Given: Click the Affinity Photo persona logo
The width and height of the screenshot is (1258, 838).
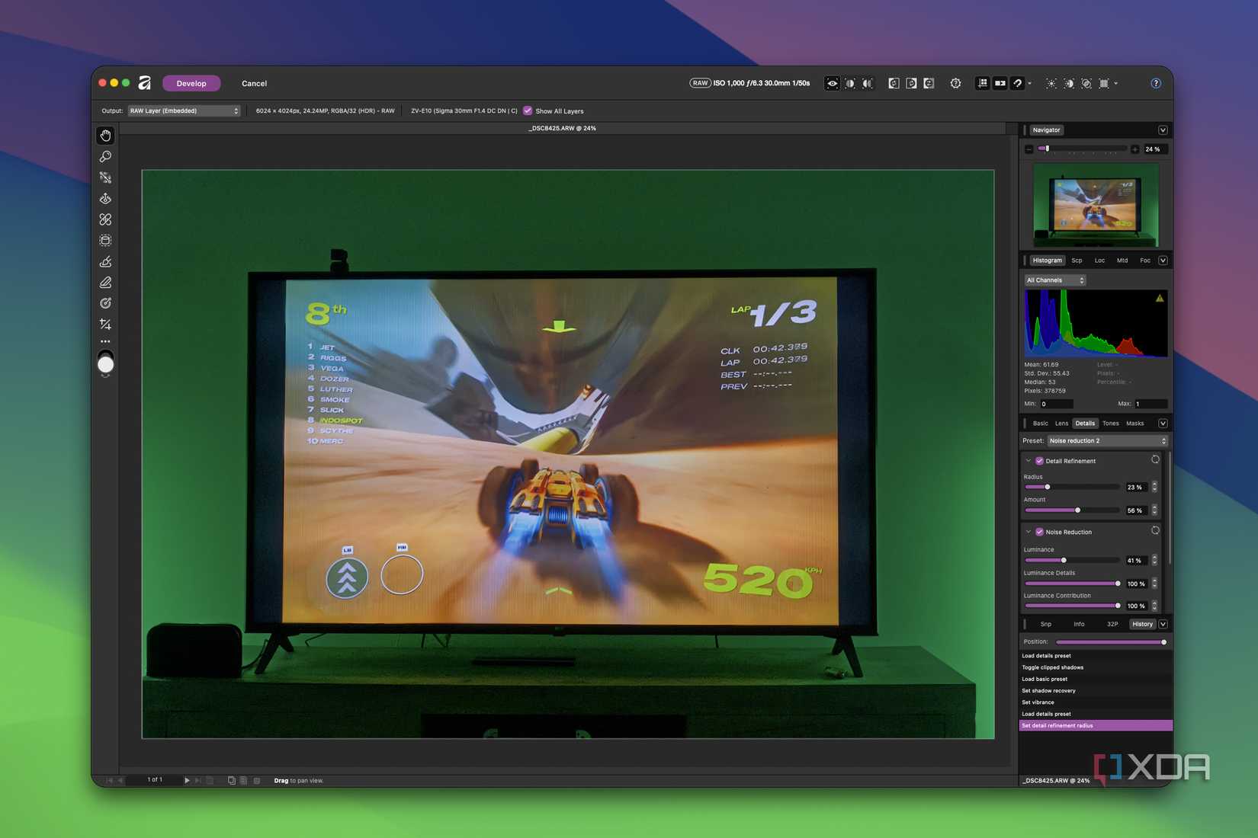Looking at the screenshot, I should pos(145,83).
